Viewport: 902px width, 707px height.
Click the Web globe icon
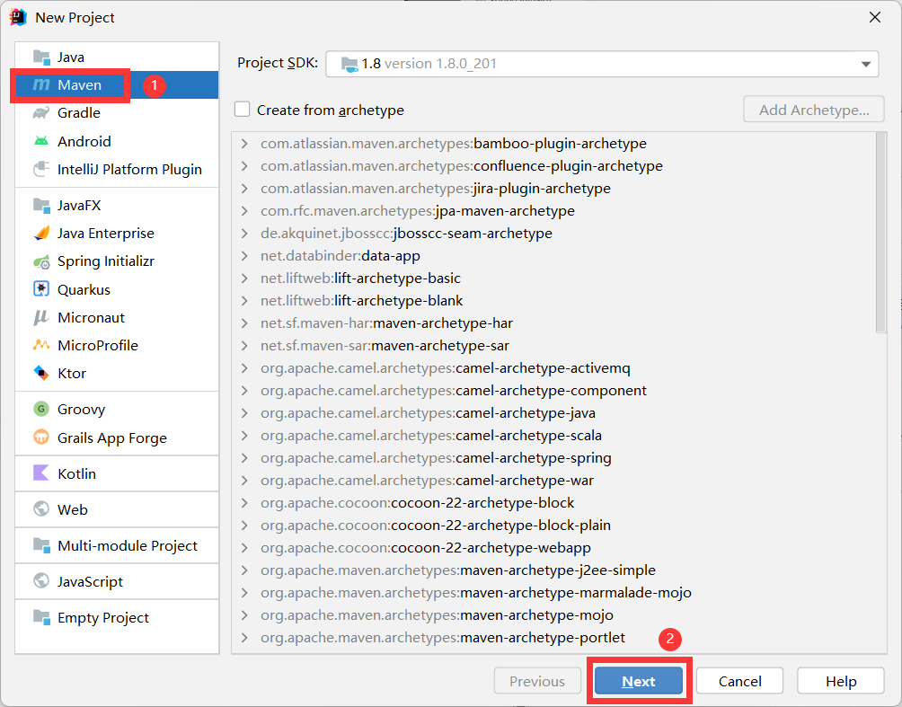point(41,509)
